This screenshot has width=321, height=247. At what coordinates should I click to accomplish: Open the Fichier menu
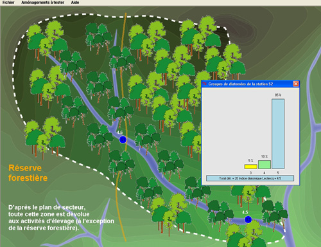pyautogui.click(x=8, y=3)
